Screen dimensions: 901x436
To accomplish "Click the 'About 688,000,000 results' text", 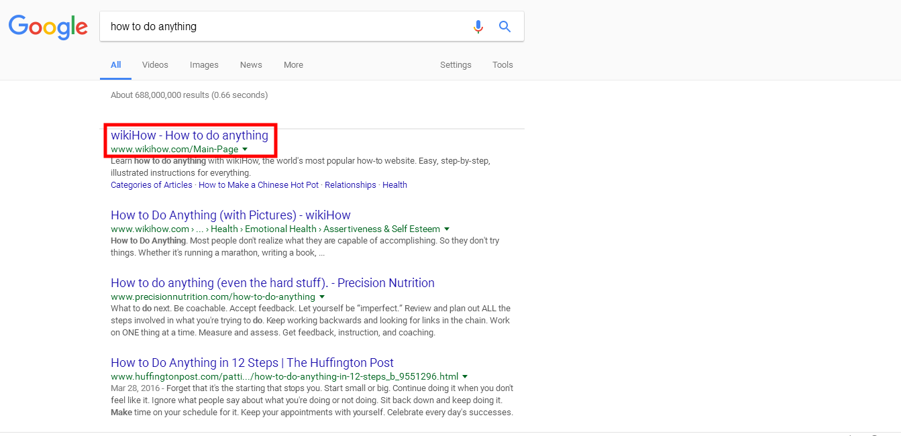I will [189, 95].
